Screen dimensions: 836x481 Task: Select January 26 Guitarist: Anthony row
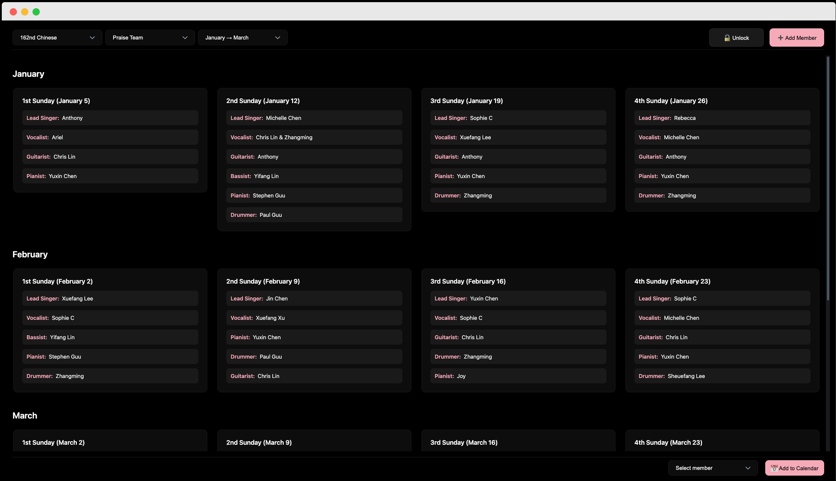(x=722, y=157)
